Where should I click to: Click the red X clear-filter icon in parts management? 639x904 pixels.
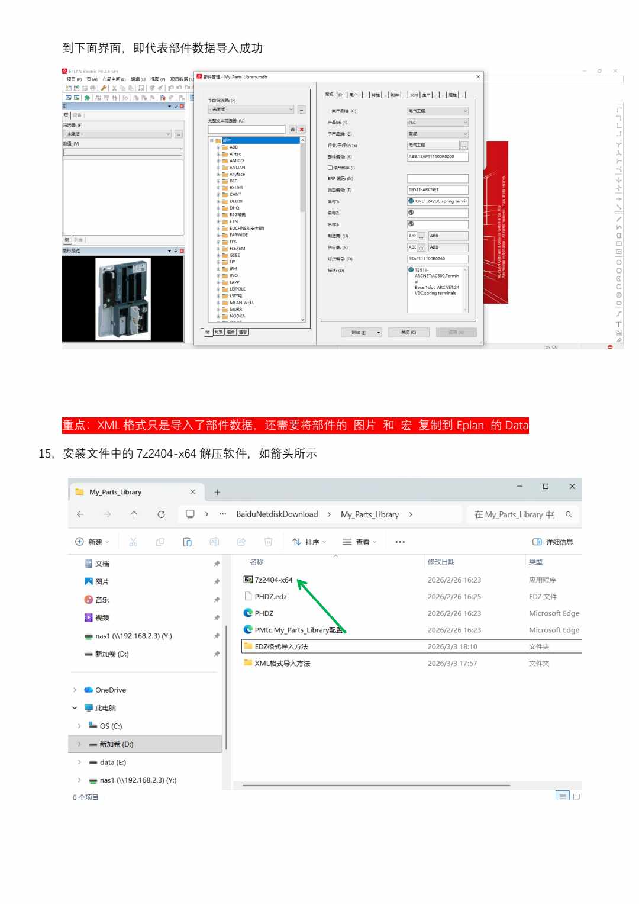pos(302,129)
